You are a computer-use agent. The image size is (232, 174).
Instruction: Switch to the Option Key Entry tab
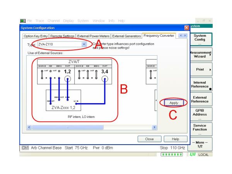point(36,36)
